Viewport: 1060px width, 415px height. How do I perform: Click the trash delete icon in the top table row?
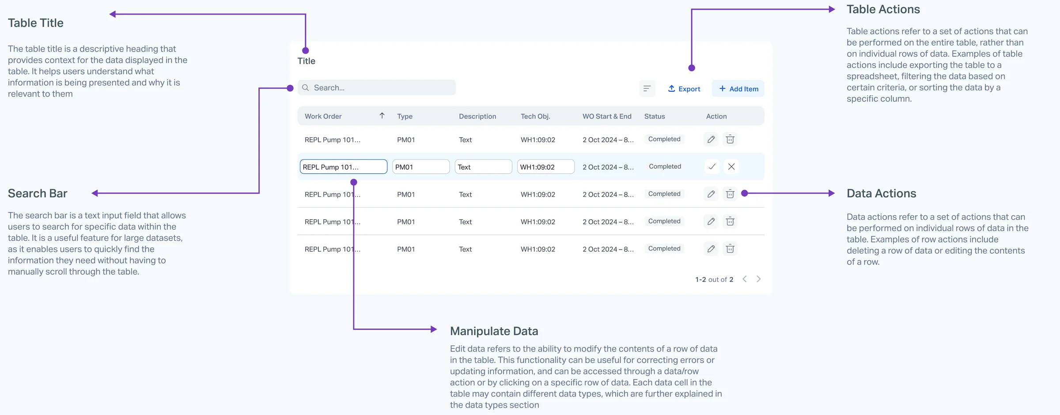[730, 139]
